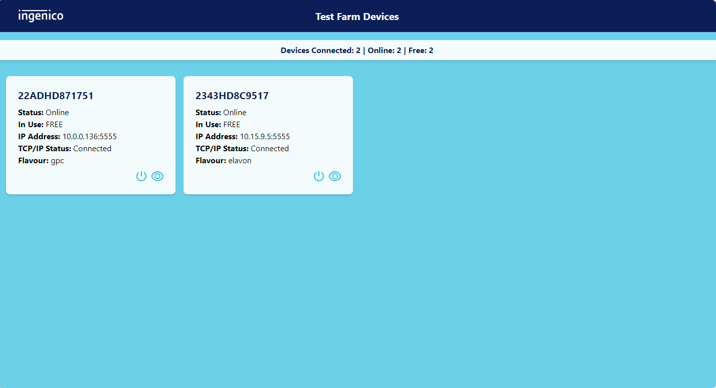Click the ingenico logo in the header
This screenshot has width=716, height=388.
click(x=41, y=16)
